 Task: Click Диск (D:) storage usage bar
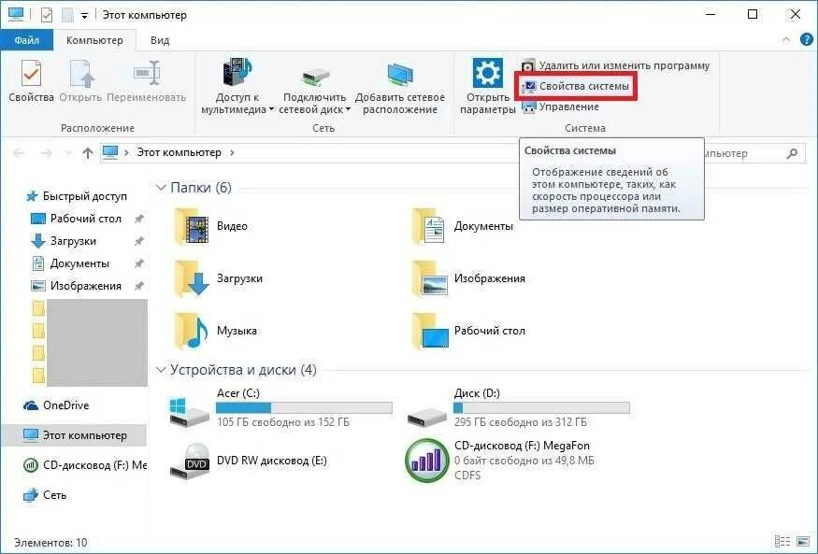(541, 407)
